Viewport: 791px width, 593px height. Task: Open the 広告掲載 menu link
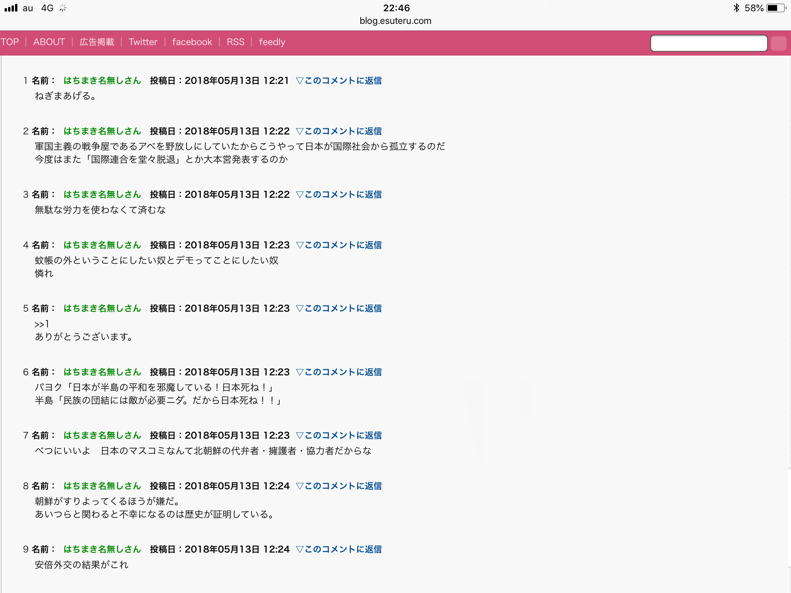pyautogui.click(x=97, y=42)
